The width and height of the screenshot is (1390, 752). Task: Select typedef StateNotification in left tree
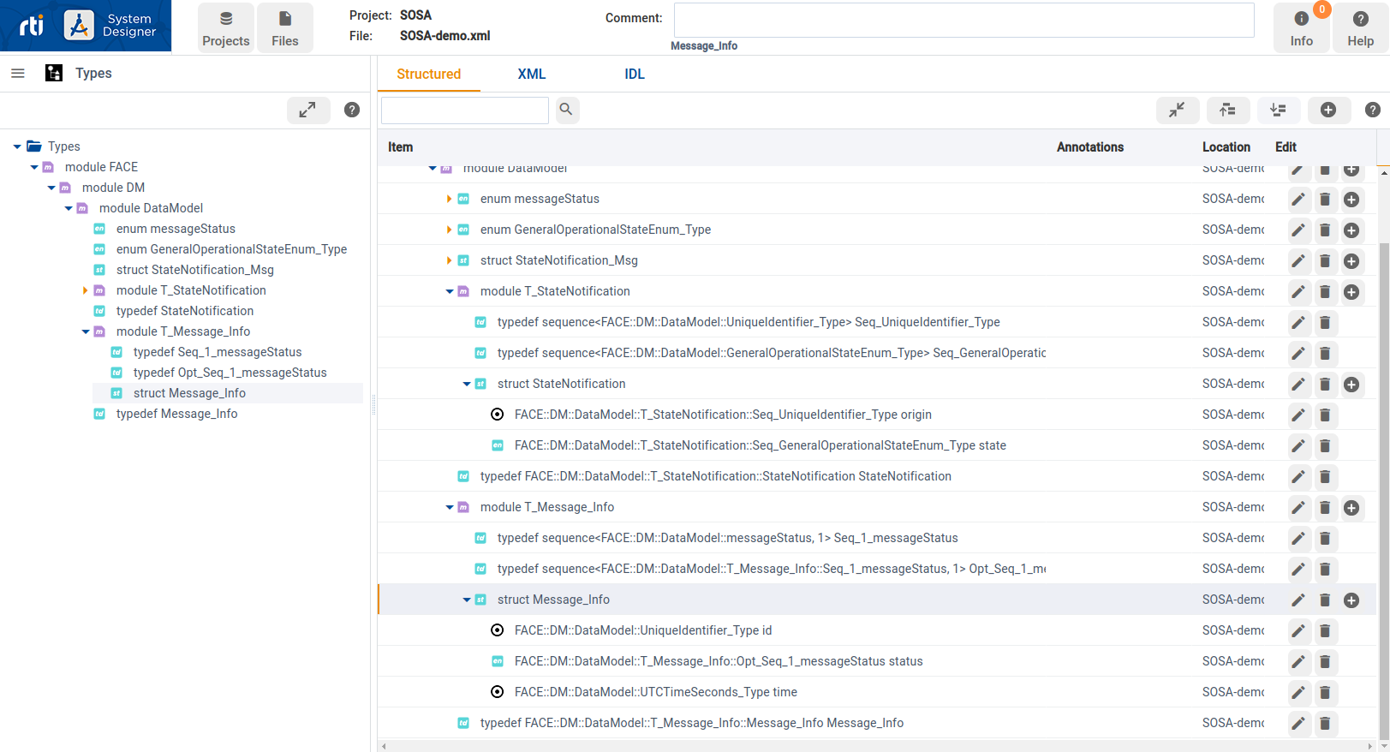185,311
